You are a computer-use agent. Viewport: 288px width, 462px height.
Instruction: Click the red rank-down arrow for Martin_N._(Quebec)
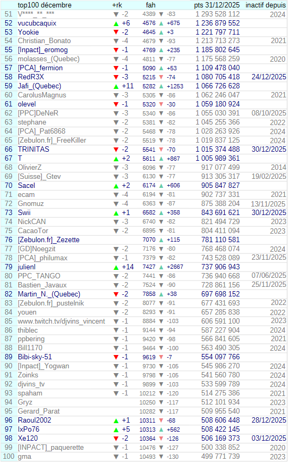coord(116,294)
